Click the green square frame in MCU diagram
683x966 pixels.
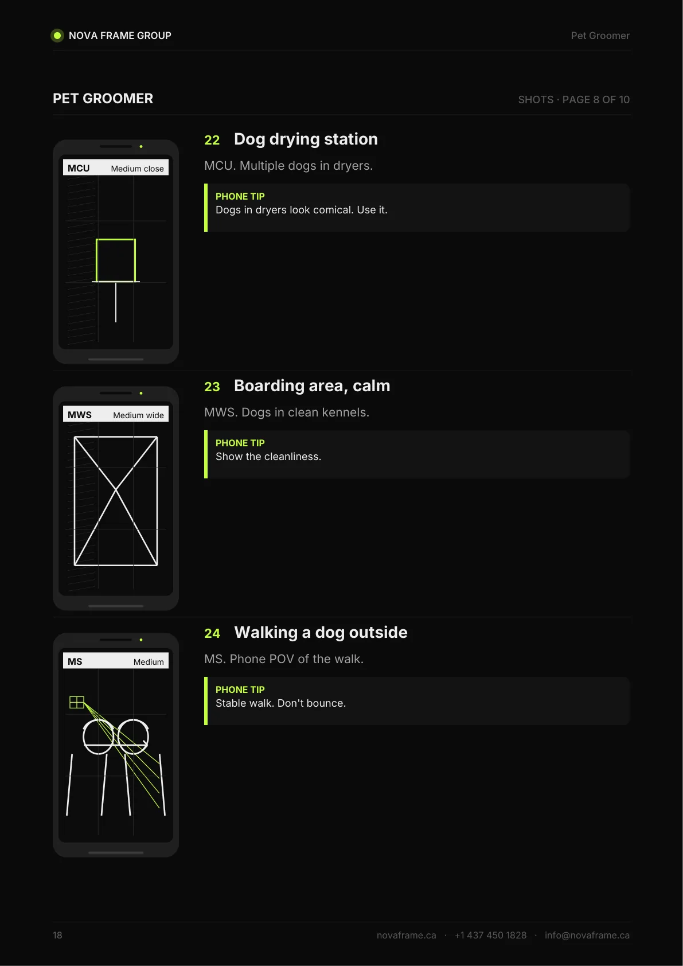116,260
